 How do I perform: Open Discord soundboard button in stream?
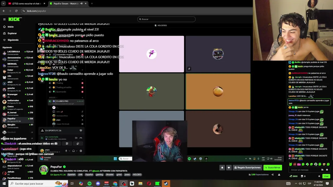pyautogui.click(x=78, y=144)
